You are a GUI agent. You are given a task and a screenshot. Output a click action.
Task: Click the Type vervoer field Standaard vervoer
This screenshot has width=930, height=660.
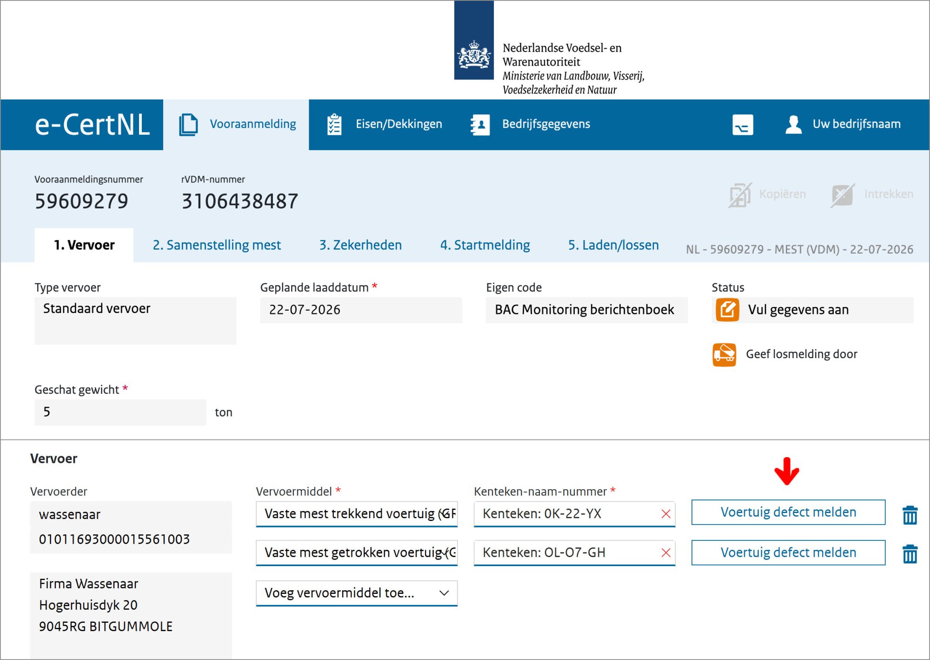tap(135, 320)
